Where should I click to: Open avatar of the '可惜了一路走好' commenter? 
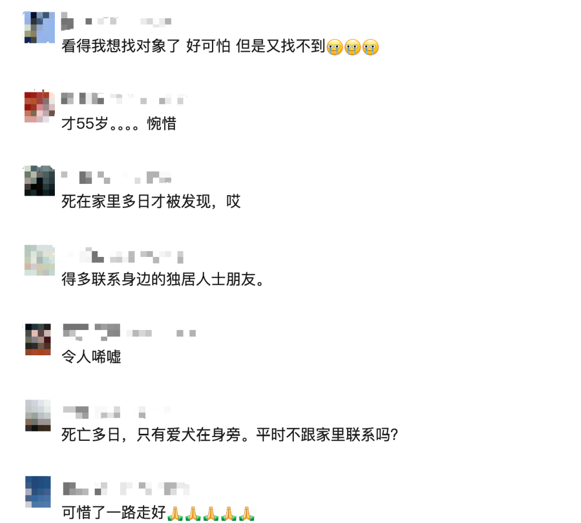(38, 492)
